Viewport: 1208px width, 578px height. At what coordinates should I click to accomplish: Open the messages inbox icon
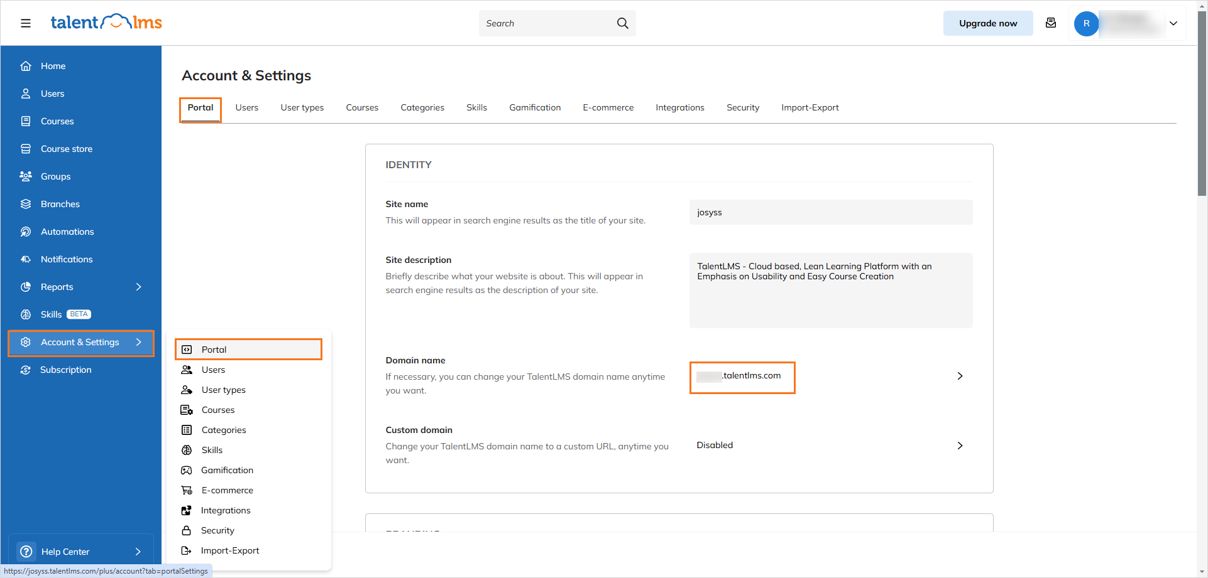point(1050,23)
